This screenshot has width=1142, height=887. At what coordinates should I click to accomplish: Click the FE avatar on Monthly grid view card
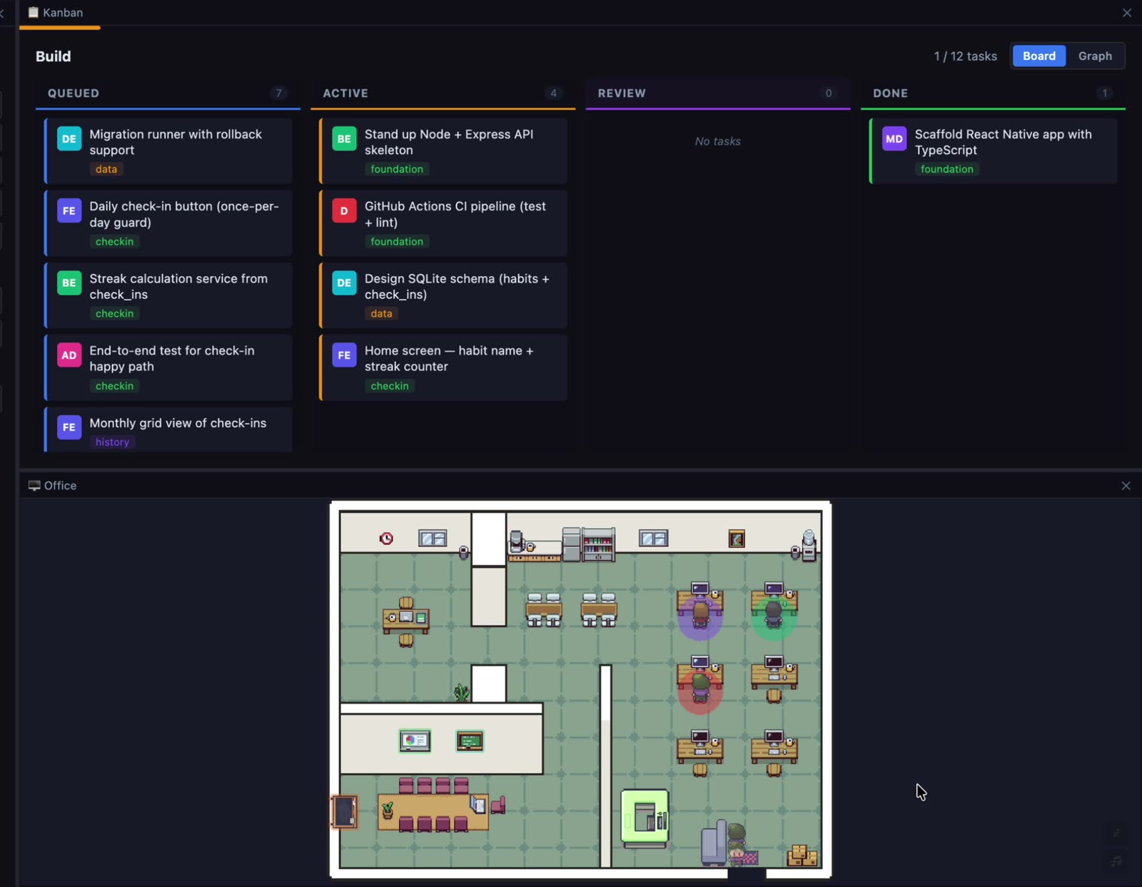(69, 427)
